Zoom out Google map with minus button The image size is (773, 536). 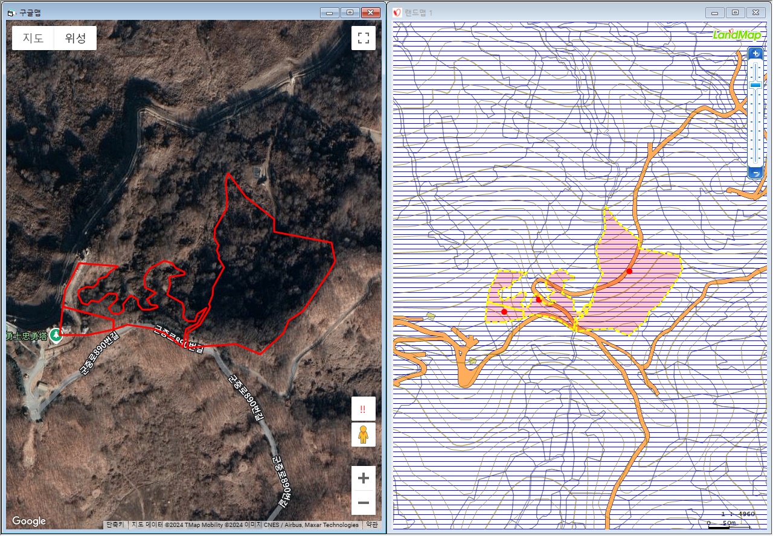(x=364, y=502)
